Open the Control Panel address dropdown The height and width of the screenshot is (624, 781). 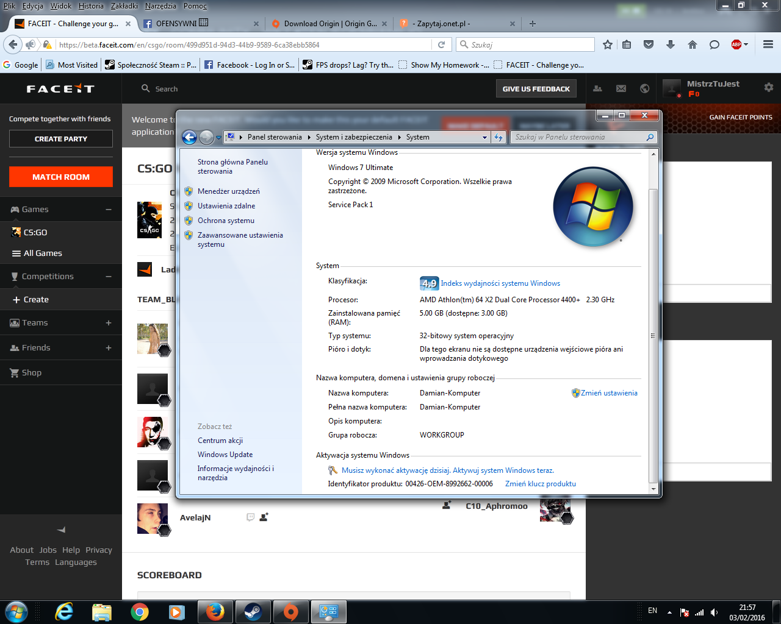click(484, 137)
